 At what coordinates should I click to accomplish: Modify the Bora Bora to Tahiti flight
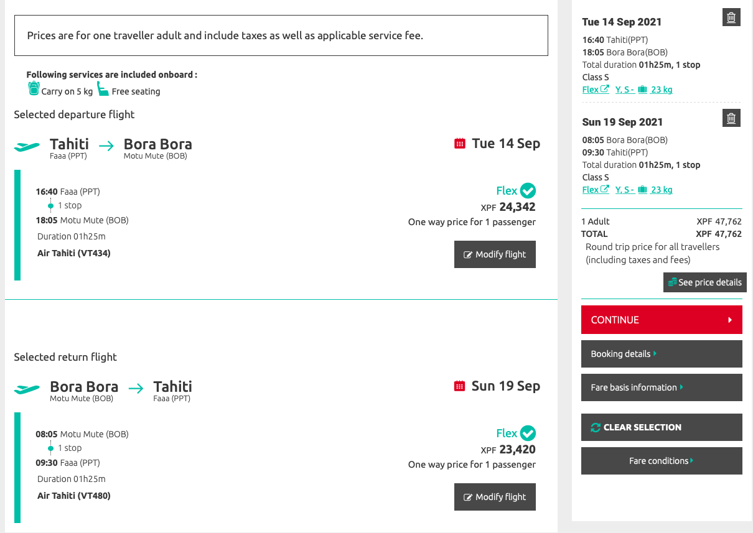point(495,497)
